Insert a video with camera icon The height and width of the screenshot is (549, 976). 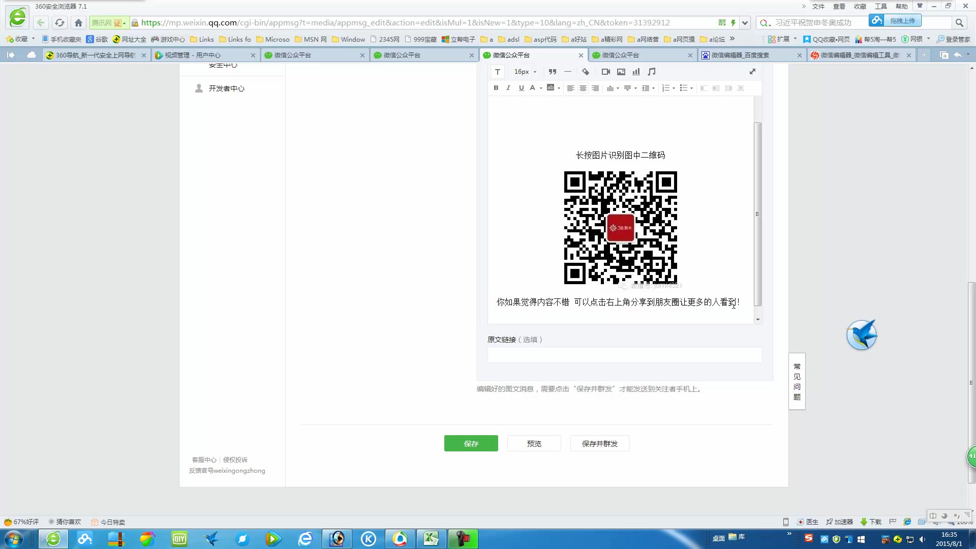[606, 72]
